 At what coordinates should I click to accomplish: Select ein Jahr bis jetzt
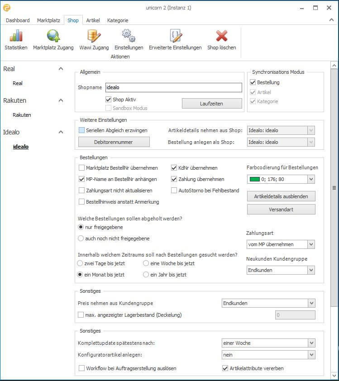tap(146, 275)
